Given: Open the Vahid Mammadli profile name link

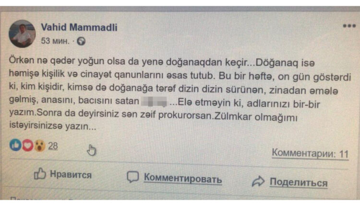Looking at the screenshot, I should click(x=79, y=27).
